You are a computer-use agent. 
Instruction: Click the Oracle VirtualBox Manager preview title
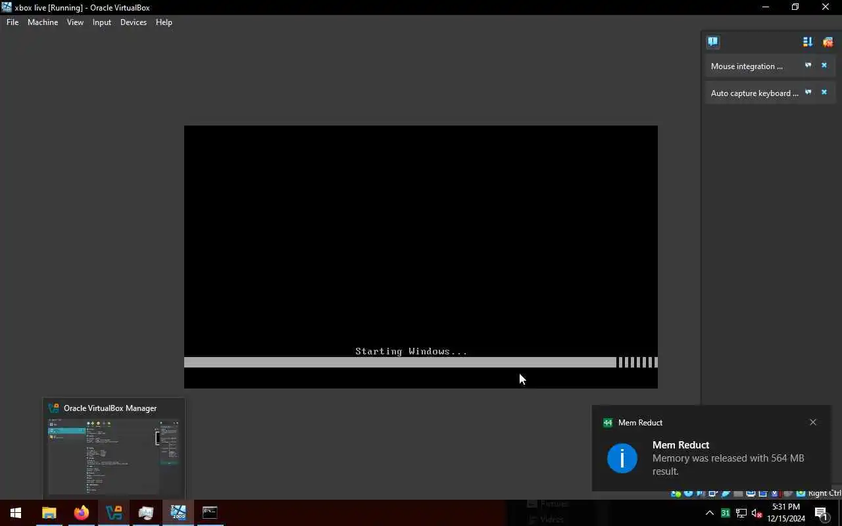pos(110,408)
